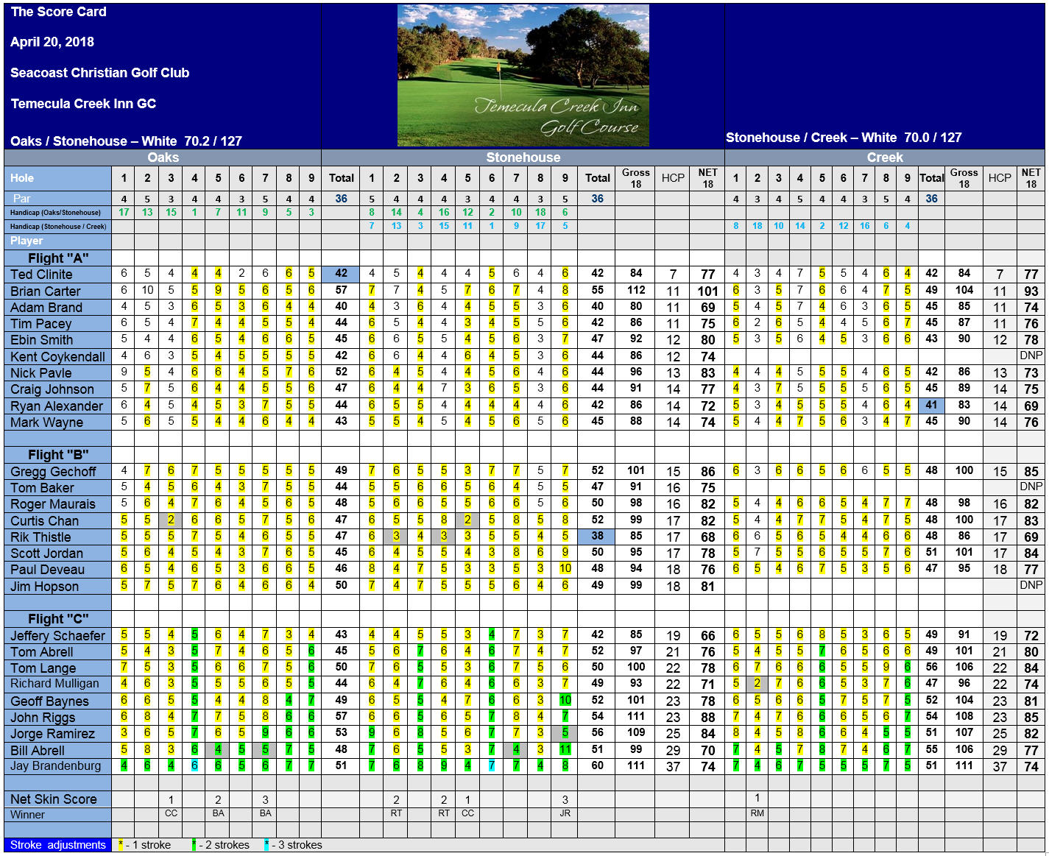Click player name Tom Baker
The height and width of the screenshot is (856, 1049).
point(42,488)
